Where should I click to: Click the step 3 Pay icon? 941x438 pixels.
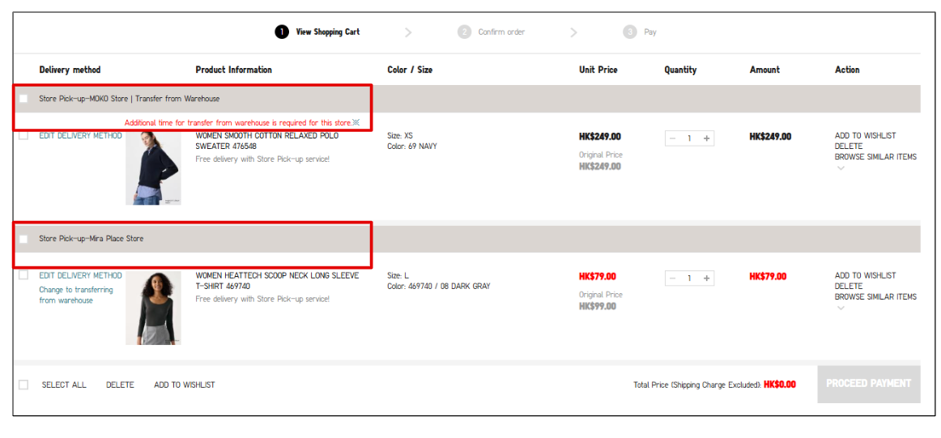point(630,32)
